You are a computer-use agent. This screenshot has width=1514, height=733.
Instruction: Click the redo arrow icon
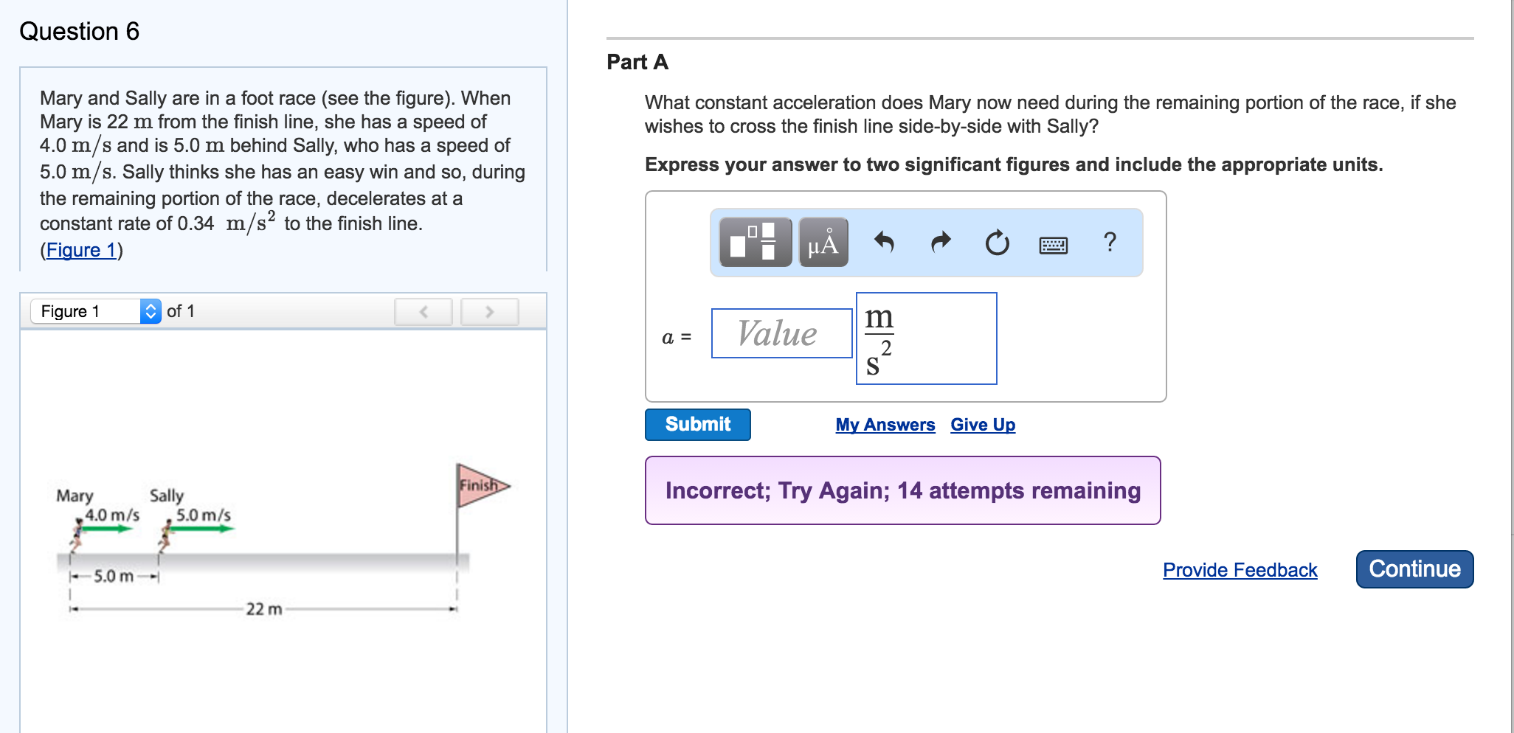point(941,242)
